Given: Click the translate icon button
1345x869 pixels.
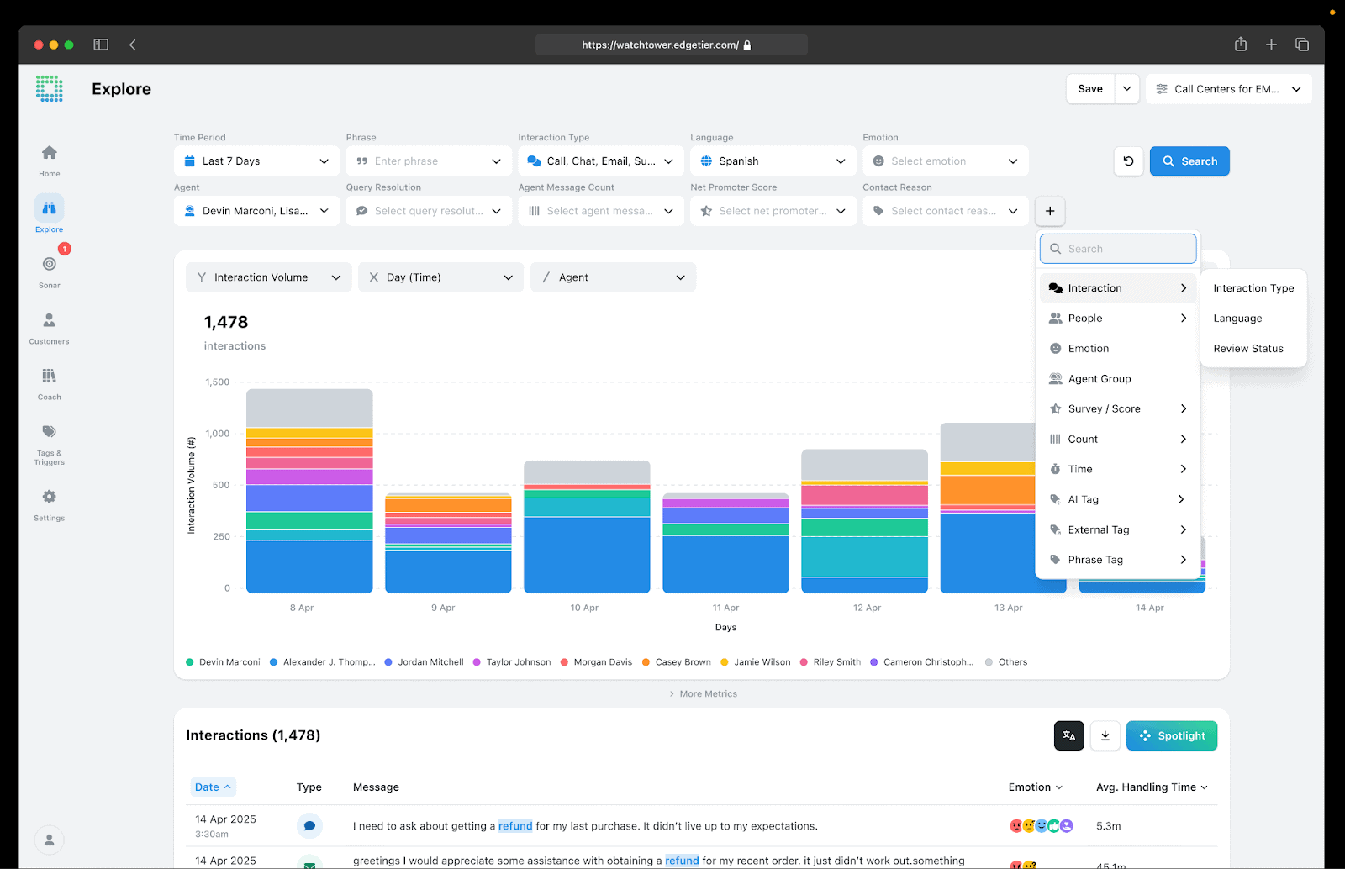Looking at the screenshot, I should [x=1068, y=735].
